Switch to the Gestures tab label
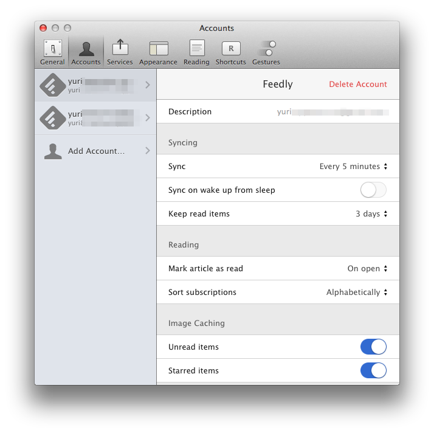 (x=266, y=62)
